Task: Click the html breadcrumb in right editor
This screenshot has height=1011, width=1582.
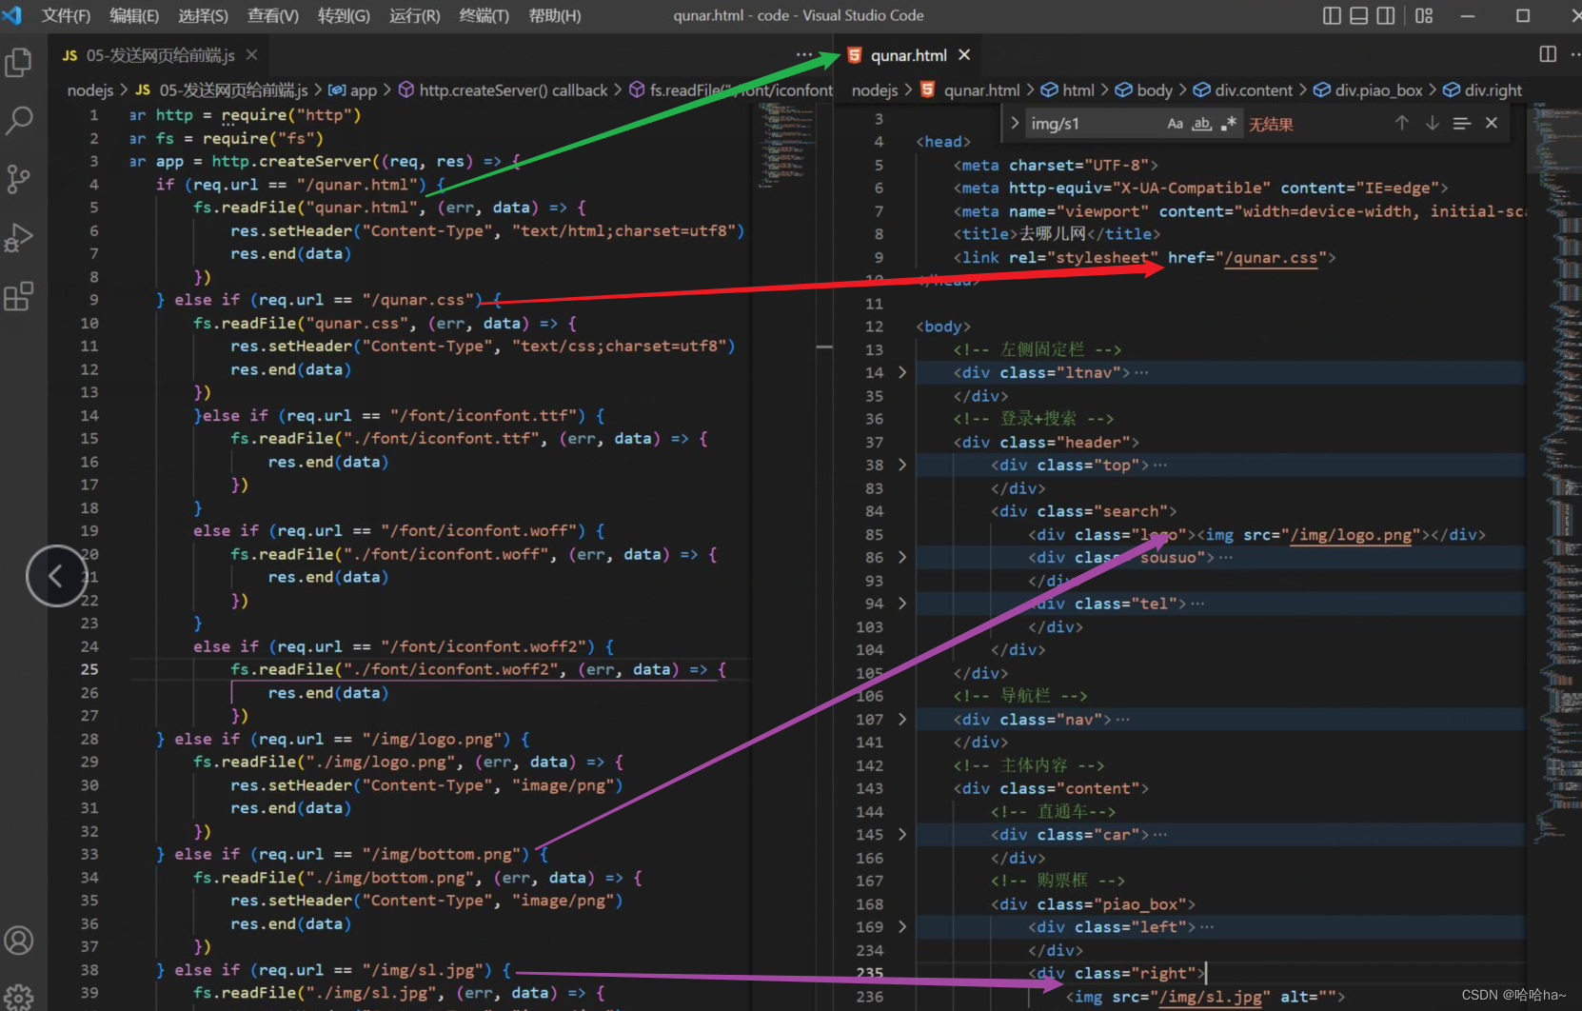Action: click(x=1067, y=89)
